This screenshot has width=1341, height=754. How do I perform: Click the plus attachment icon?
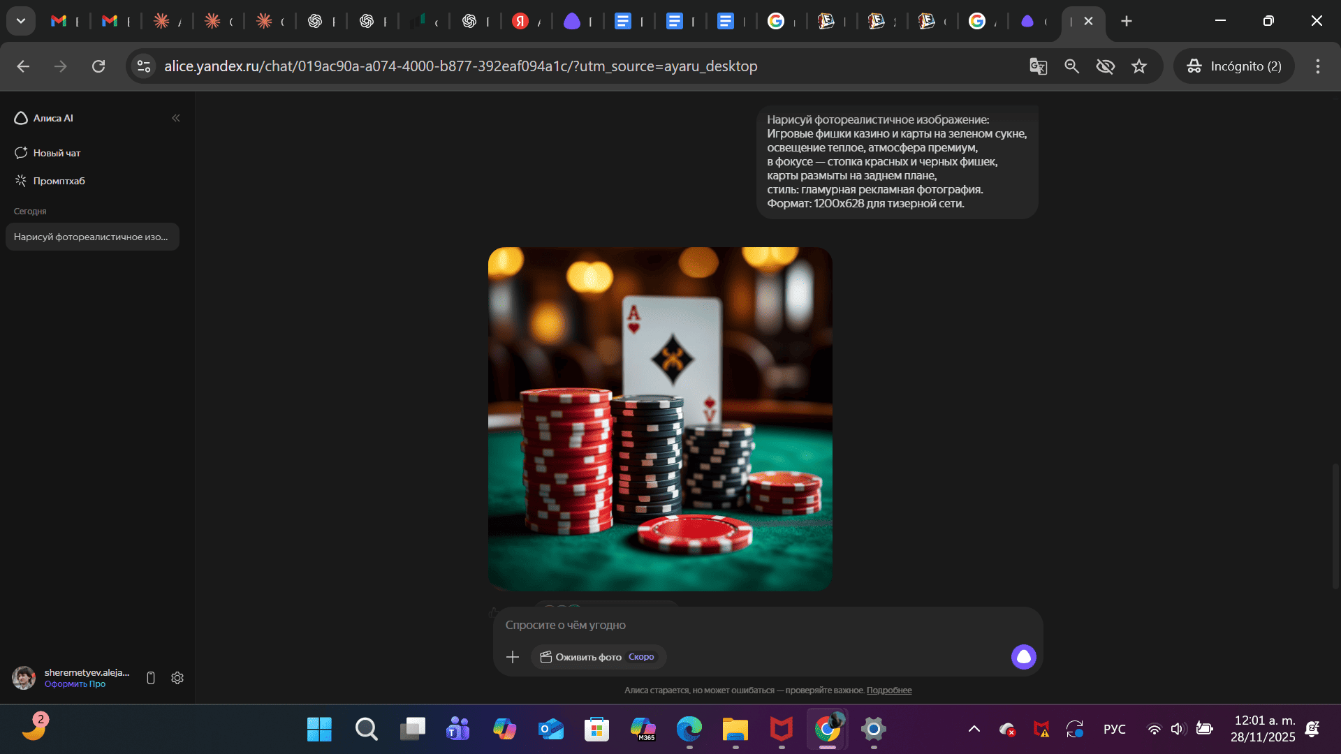[x=513, y=657]
